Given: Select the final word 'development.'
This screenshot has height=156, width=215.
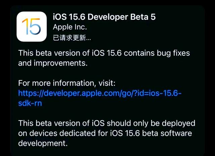Looking at the screenshot, I should (43, 143).
